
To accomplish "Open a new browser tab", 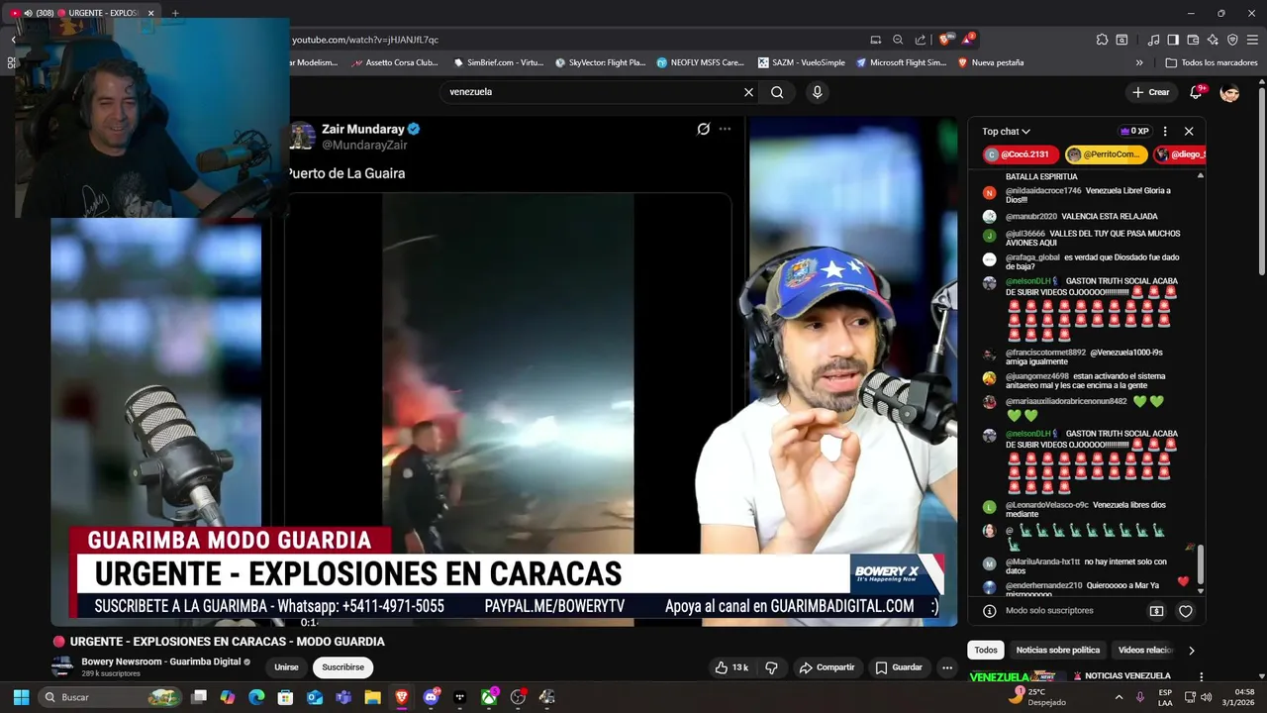I will [175, 13].
